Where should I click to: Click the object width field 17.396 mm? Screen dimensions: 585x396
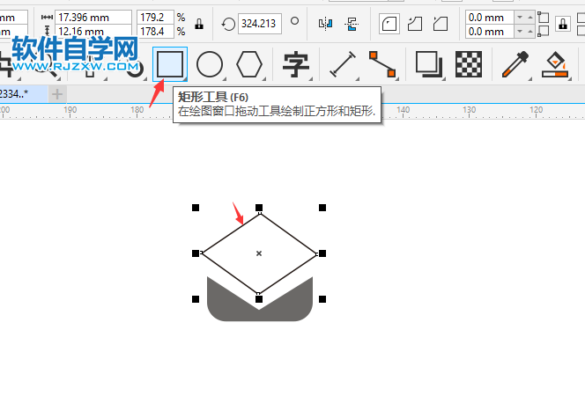pos(93,18)
